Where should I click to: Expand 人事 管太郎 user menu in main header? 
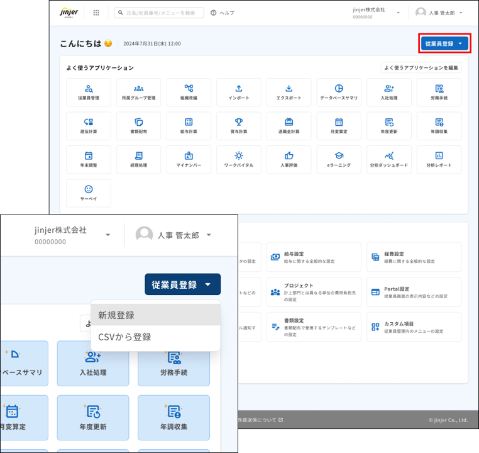439,13
